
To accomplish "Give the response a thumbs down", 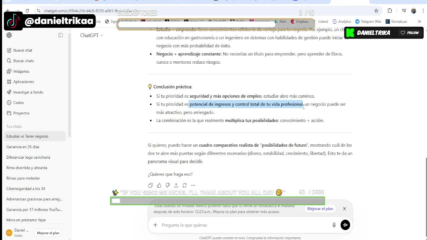I will [x=167, y=185].
